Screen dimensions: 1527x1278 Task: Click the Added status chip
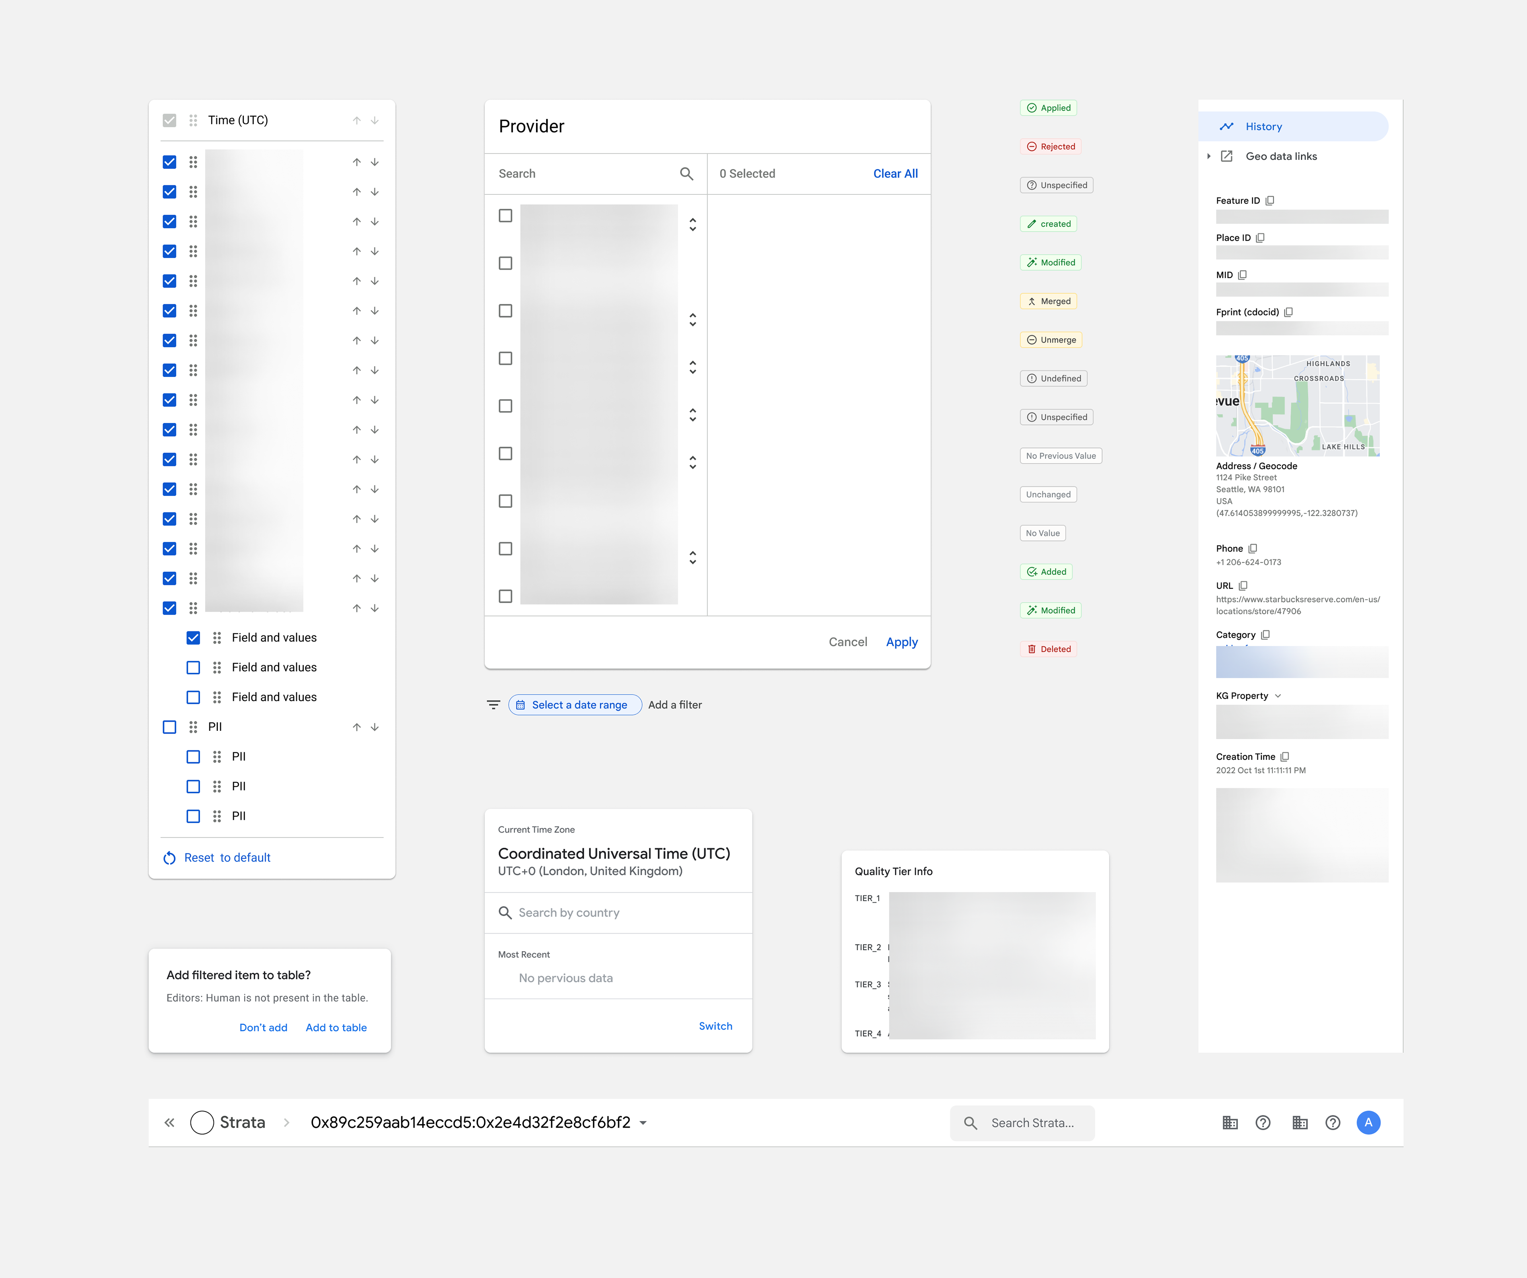coord(1046,571)
